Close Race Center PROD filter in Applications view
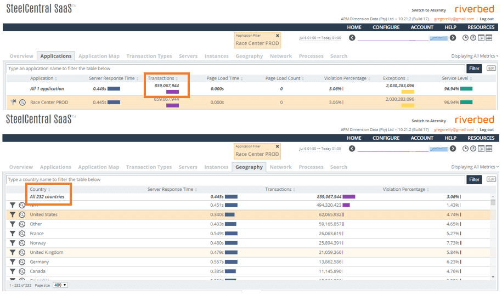The image size is (502, 295). click(x=278, y=36)
